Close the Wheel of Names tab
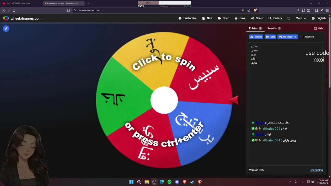The image size is (331, 186). tap(82, 3)
